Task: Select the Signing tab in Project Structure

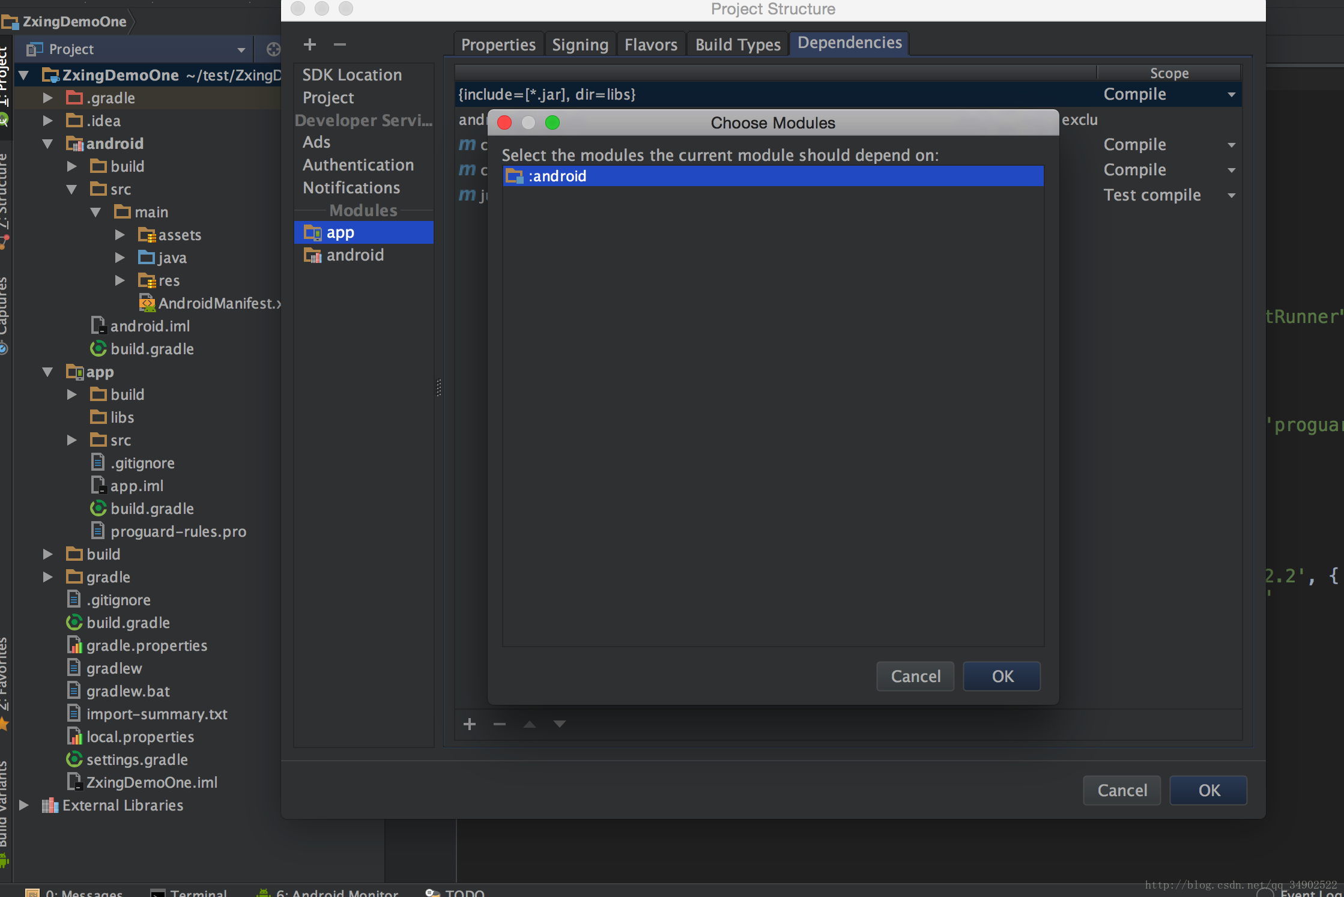Action: click(579, 44)
